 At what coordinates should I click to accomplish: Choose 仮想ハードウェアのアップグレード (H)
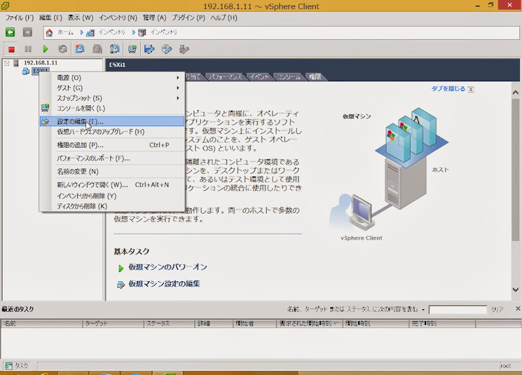point(112,132)
